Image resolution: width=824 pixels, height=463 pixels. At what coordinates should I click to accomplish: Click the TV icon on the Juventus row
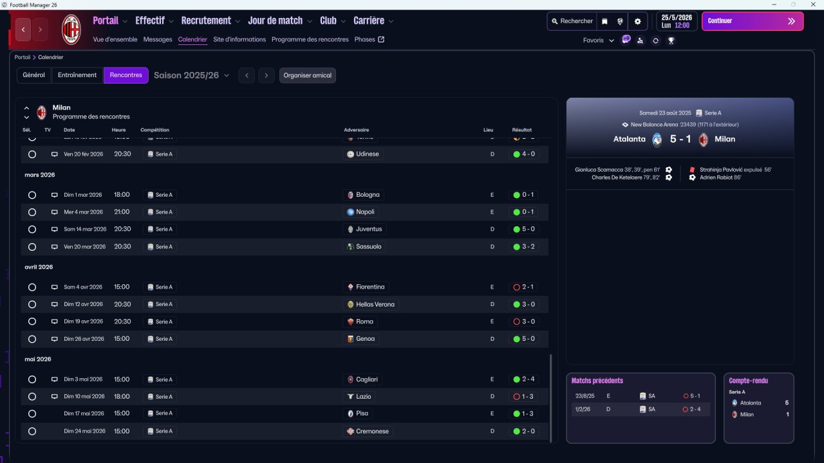tap(54, 229)
